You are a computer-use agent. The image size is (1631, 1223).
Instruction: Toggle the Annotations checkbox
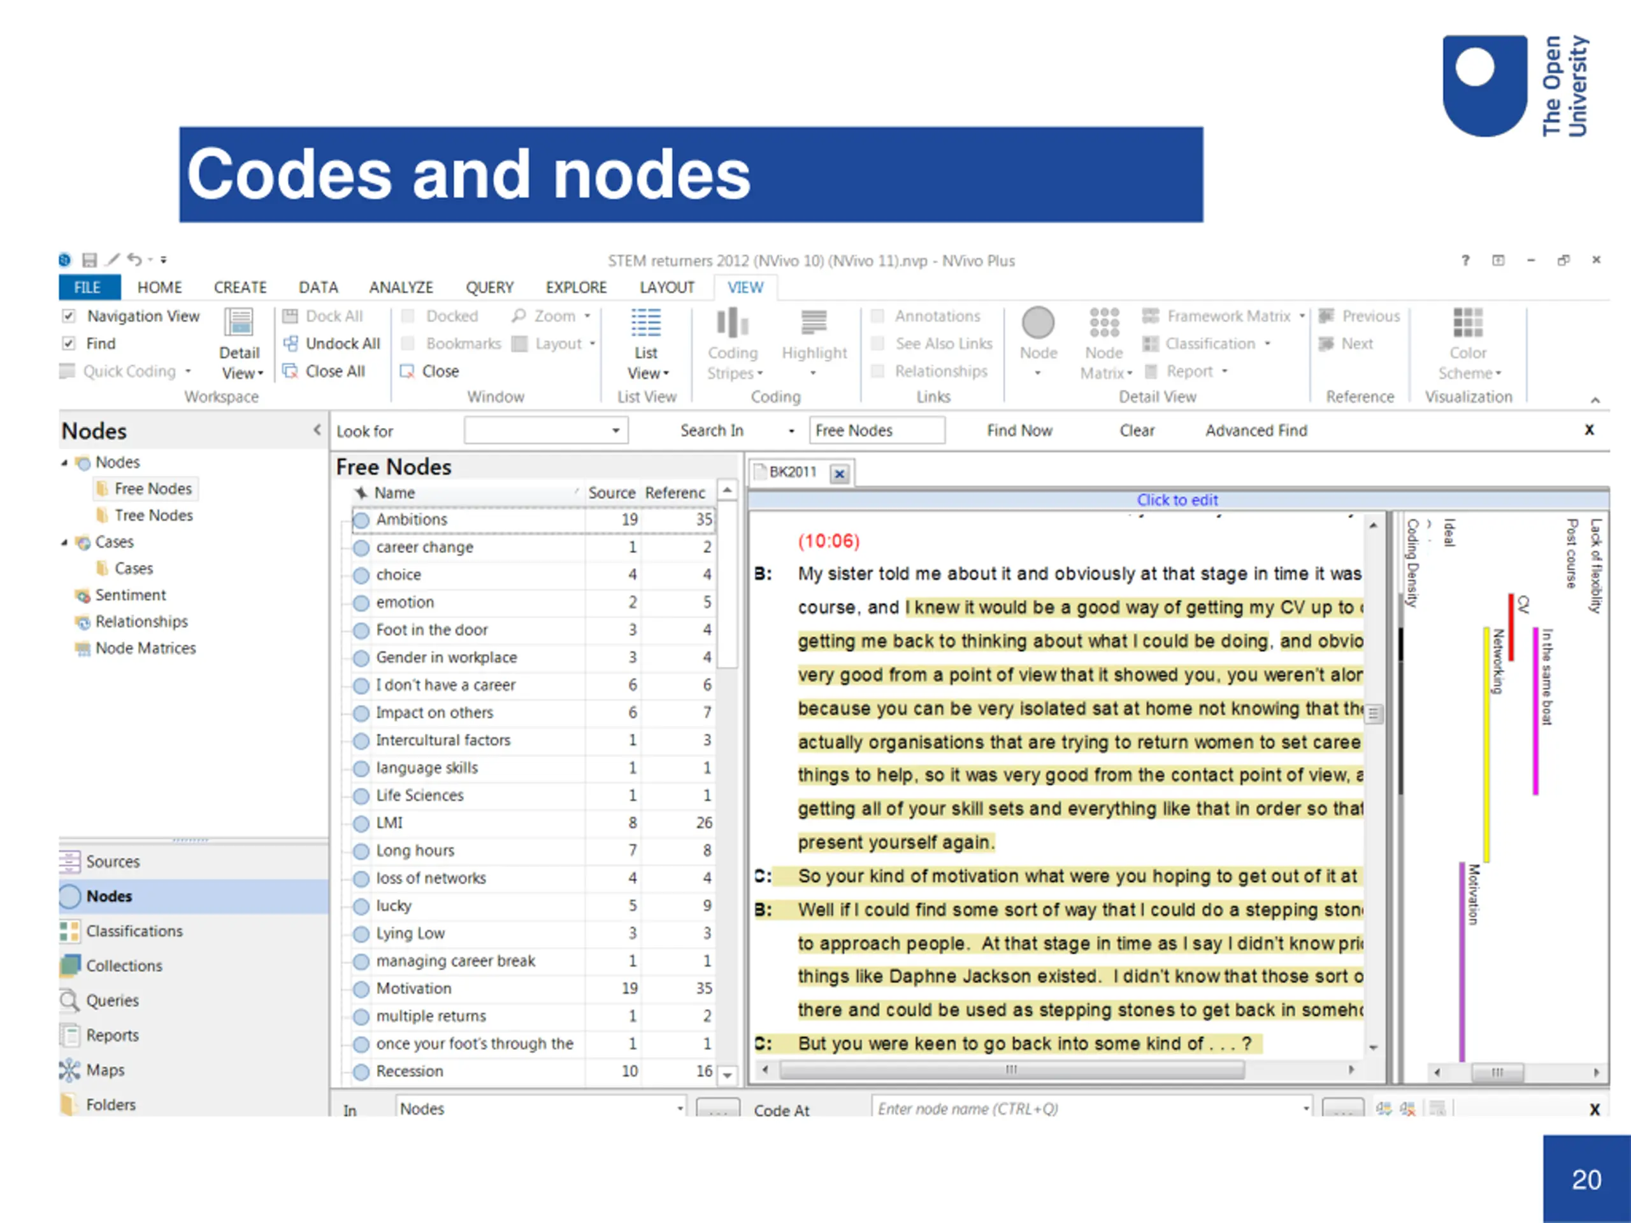click(877, 316)
